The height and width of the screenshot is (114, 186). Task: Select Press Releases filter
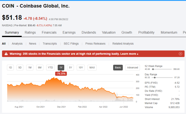95,44
